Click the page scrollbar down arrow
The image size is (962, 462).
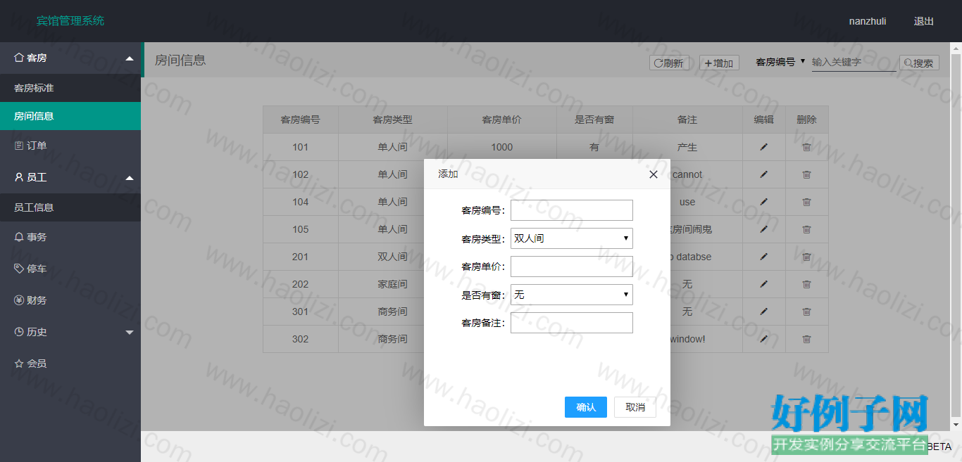pyautogui.click(x=956, y=425)
